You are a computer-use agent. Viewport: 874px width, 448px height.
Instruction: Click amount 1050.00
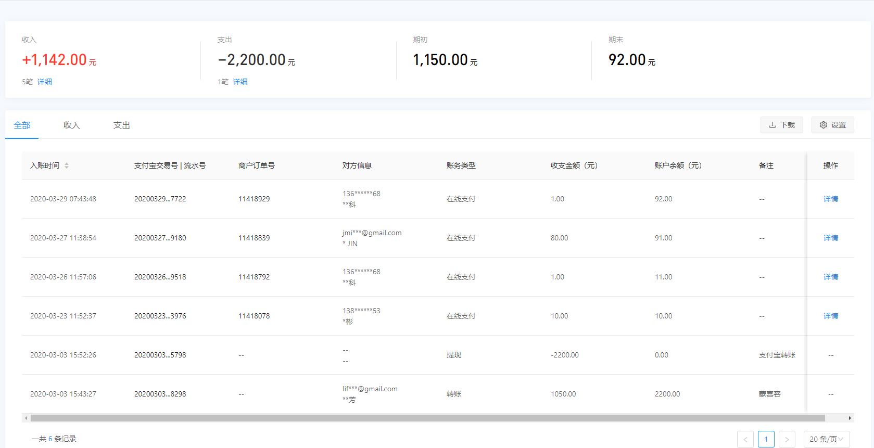tap(563, 394)
